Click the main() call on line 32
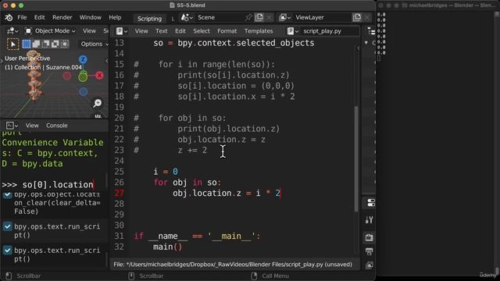The width and height of the screenshot is (500, 281). click(x=167, y=247)
